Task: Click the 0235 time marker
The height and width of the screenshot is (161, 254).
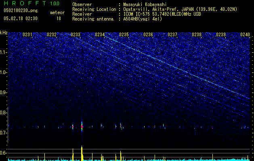Action: click(124, 35)
